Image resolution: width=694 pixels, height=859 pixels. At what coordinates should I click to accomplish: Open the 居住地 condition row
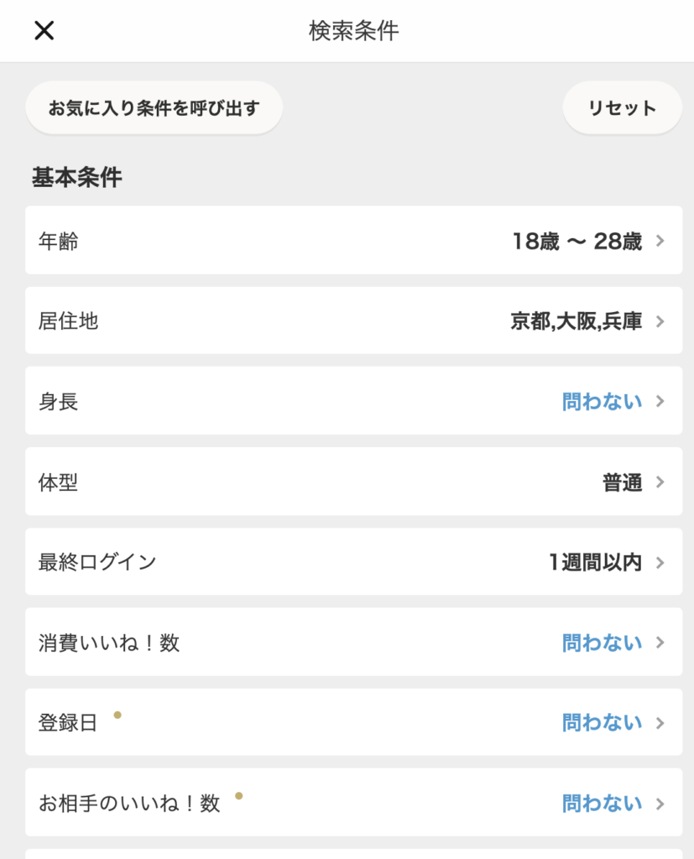point(353,320)
